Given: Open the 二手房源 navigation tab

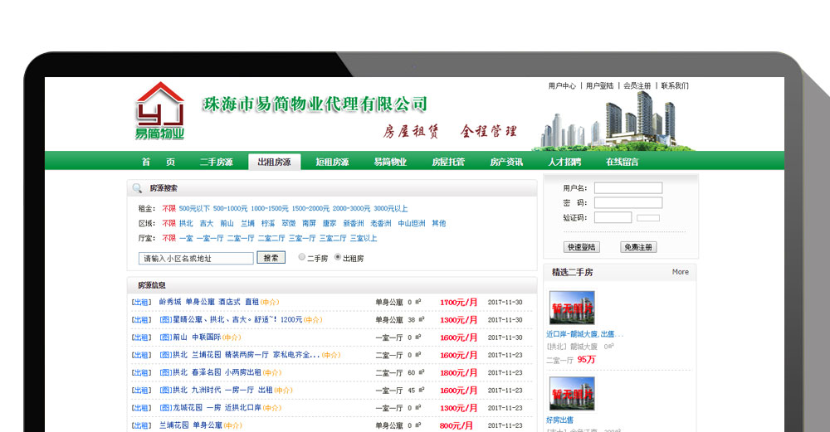Looking at the screenshot, I should [x=216, y=163].
